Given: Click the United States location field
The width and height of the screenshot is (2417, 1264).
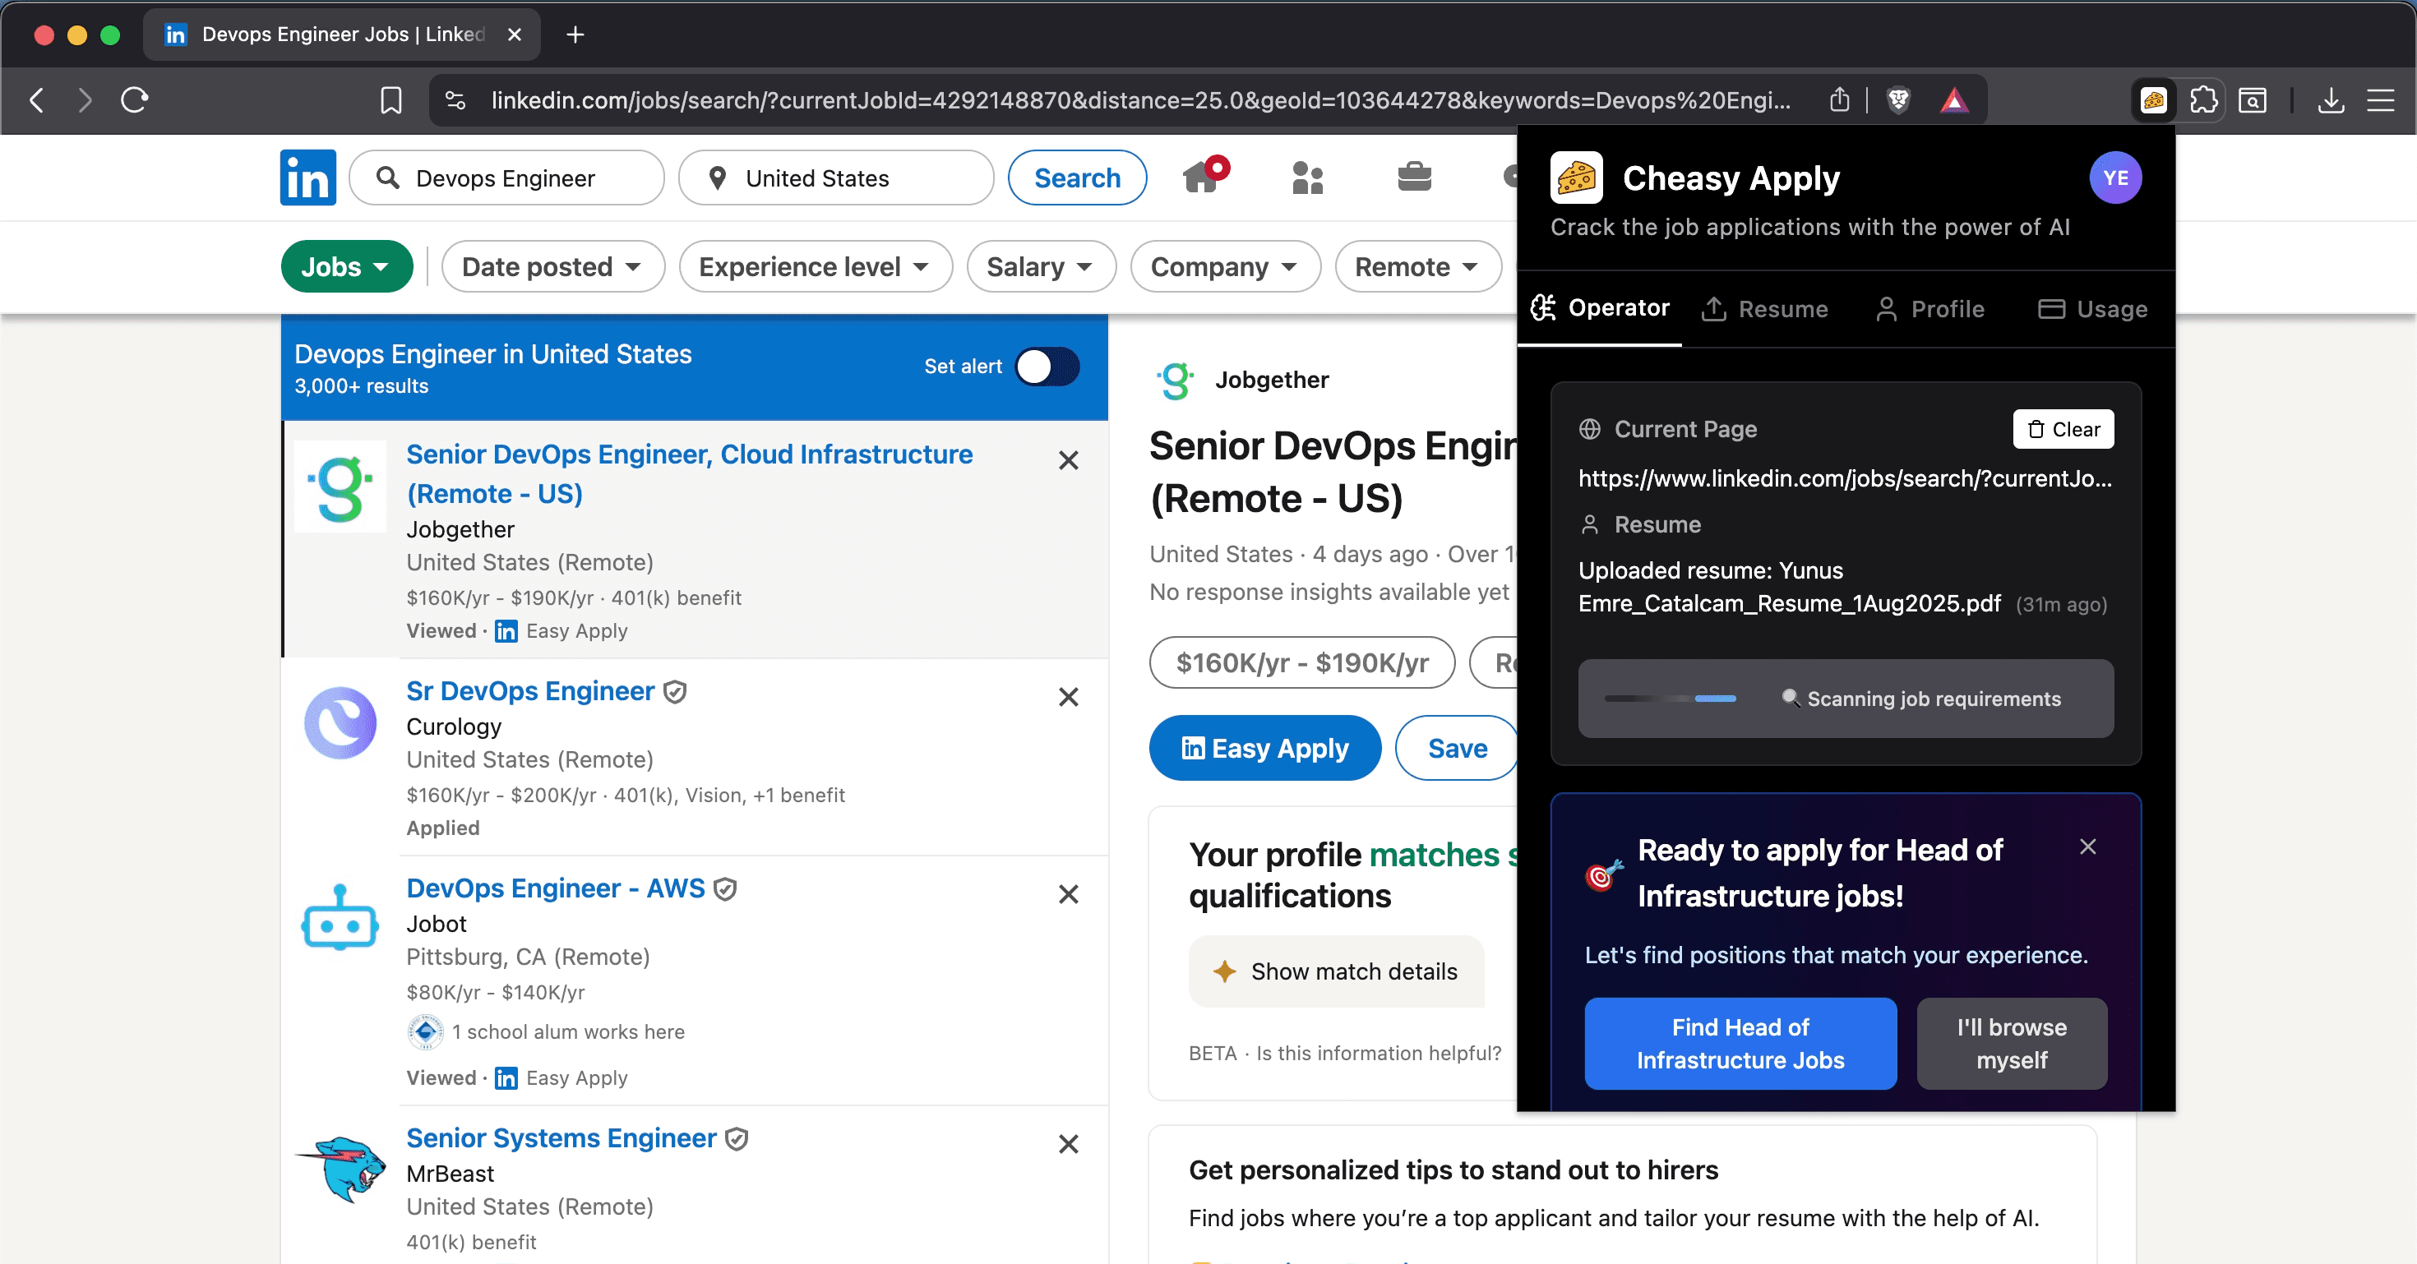Looking at the screenshot, I should click(836, 178).
